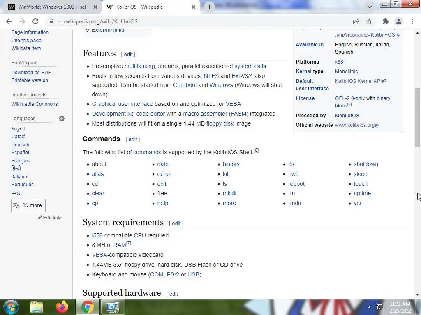Image resolution: width=421 pixels, height=315 pixels.
Task: Go back to the previous page
Action: click(9, 21)
